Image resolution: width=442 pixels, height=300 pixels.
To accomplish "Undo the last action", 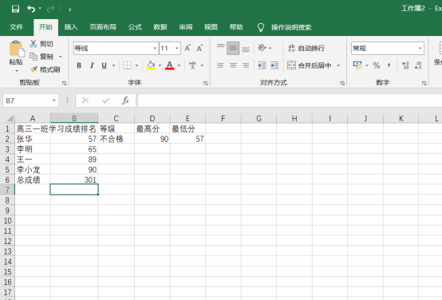I will [31, 9].
